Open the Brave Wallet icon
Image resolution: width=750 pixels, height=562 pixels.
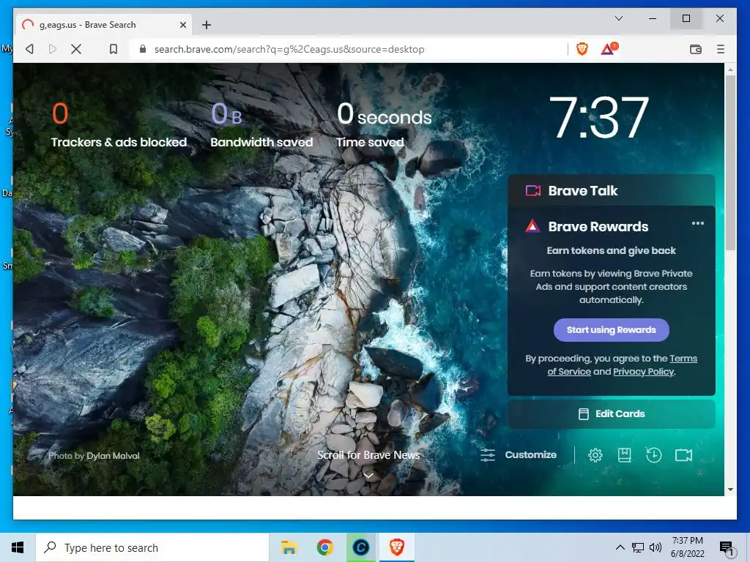(x=696, y=49)
